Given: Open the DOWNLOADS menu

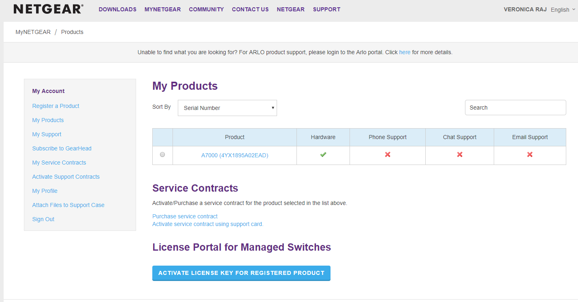Looking at the screenshot, I should [117, 9].
